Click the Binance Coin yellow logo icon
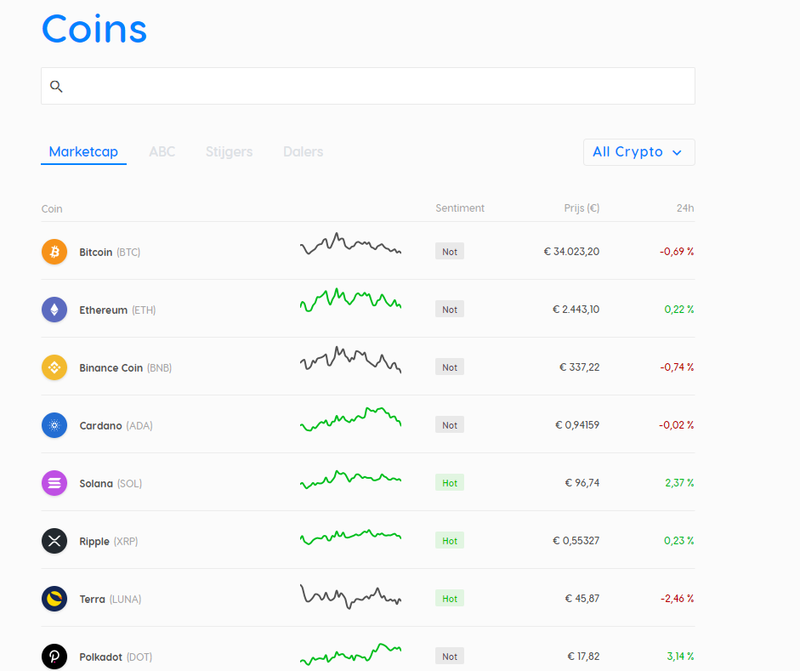 click(x=54, y=367)
